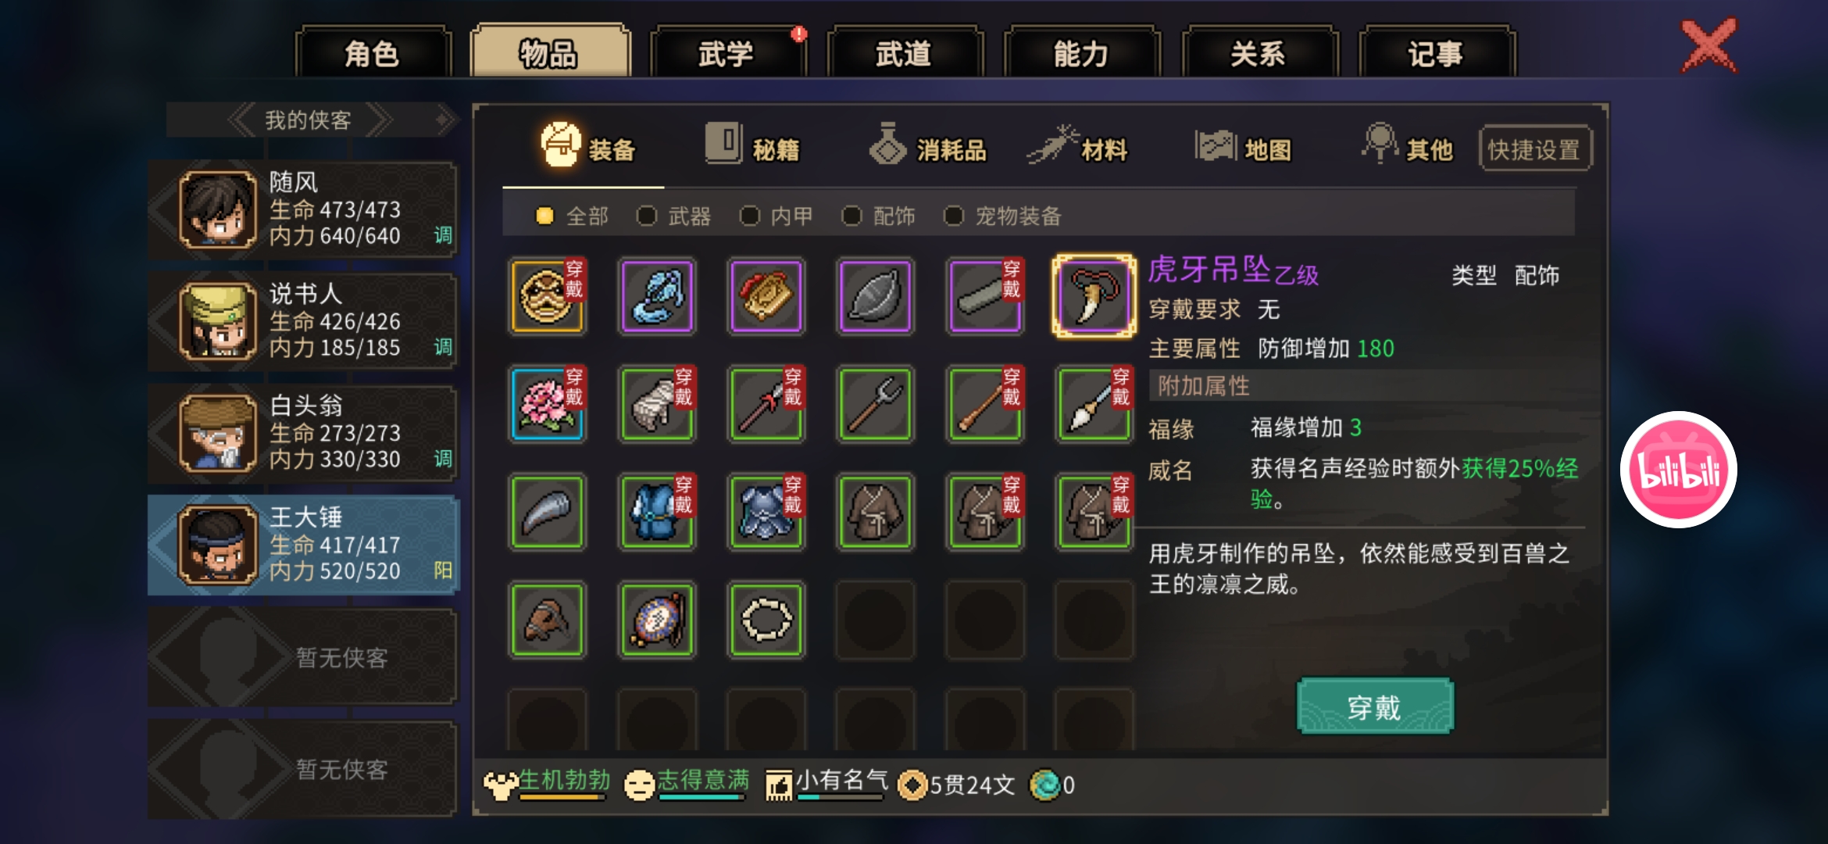Click the 生机勃勃 status bar
Image resolution: width=1828 pixels, height=844 pixels.
coord(547,783)
